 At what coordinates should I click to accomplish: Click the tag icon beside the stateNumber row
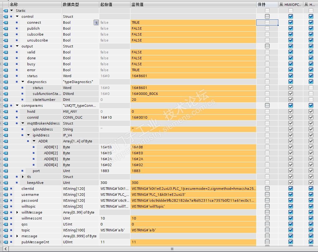(x=6, y=100)
